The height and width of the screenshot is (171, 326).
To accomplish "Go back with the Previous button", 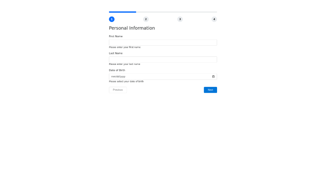I will point(118,90).
